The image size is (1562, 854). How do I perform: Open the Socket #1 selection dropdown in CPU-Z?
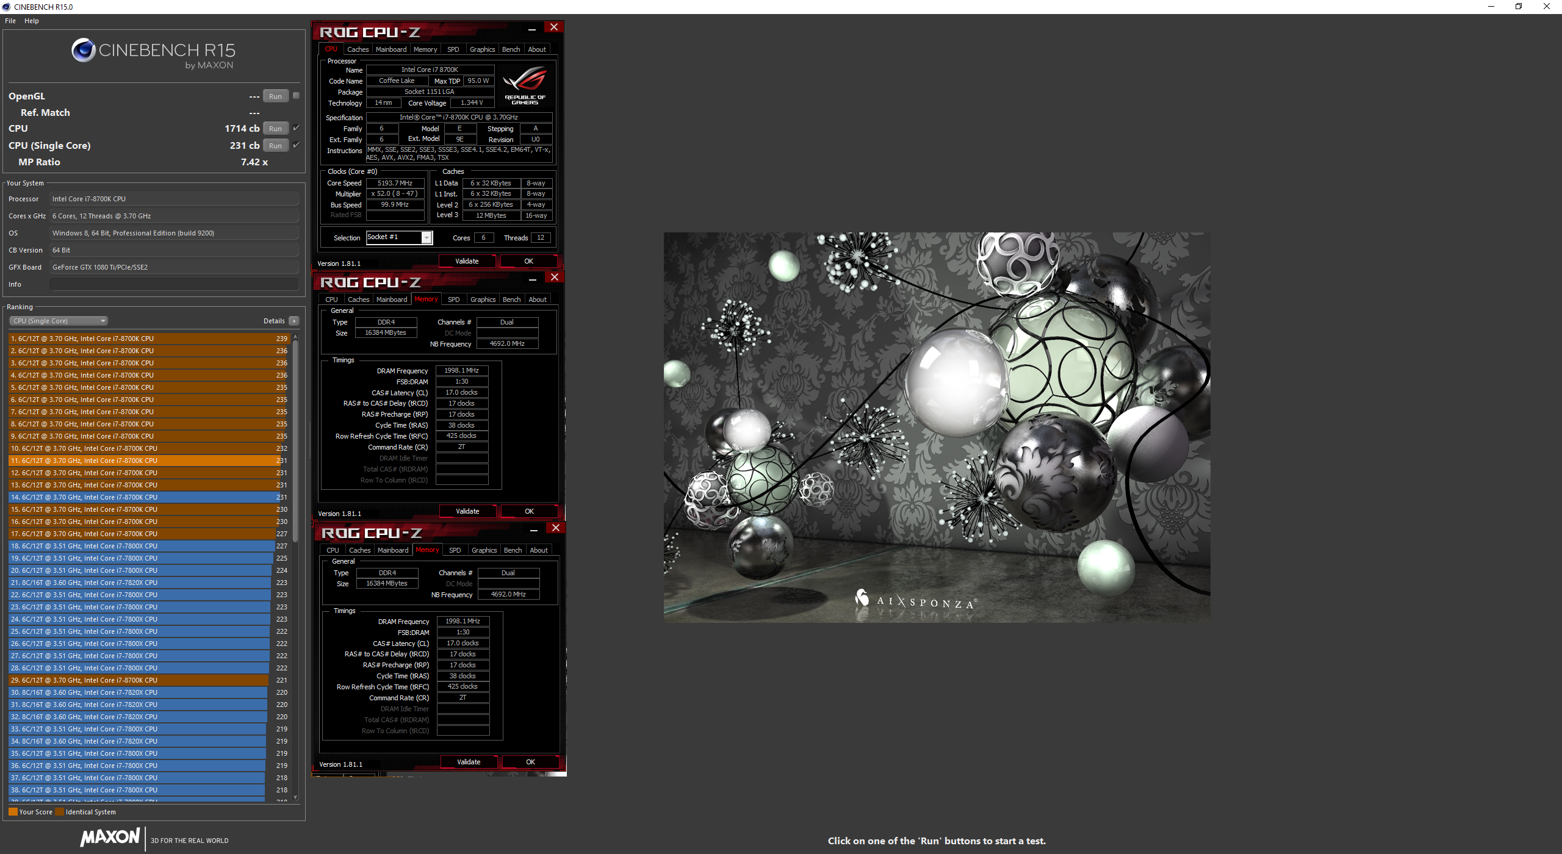point(400,237)
